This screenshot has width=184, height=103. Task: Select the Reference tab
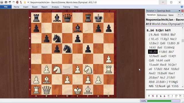coord(162,15)
